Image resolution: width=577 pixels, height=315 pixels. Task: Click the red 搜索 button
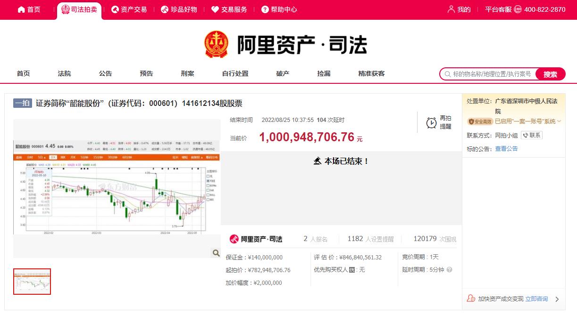[x=550, y=74]
